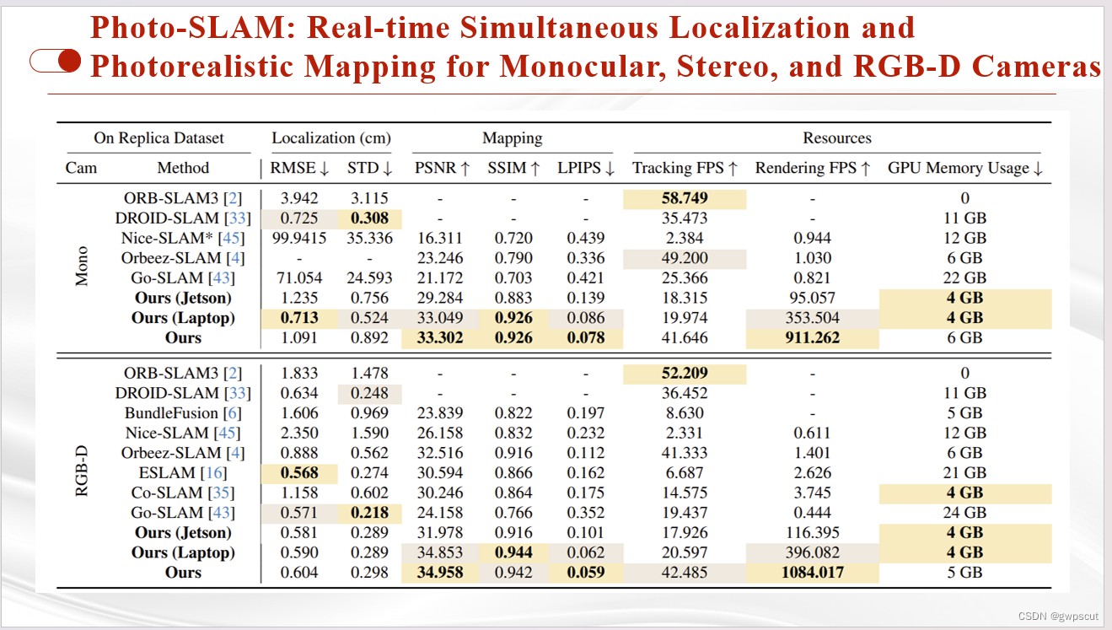Select the bold LPIPS value 0.078
The height and width of the screenshot is (630, 1112).
click(586, 338)
